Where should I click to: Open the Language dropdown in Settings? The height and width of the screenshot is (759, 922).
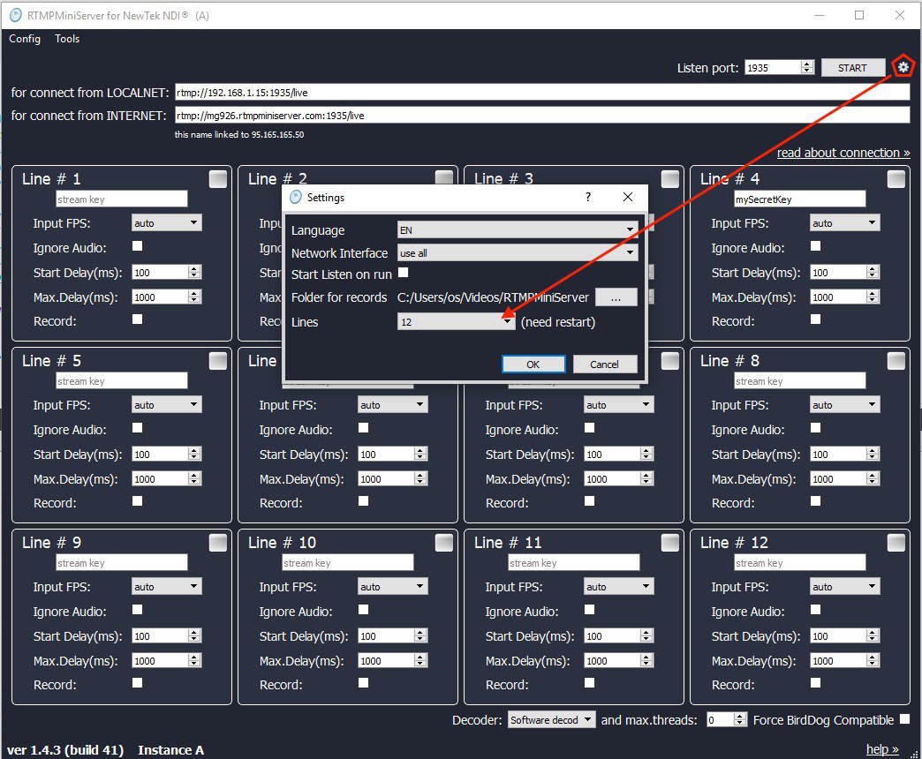pos(518,229)
